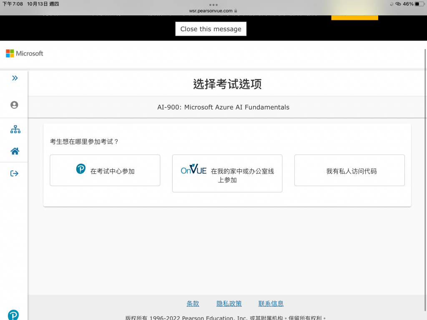Click the Pearson P logo in test center option
427x320 pixels.
tap(81, 169)
